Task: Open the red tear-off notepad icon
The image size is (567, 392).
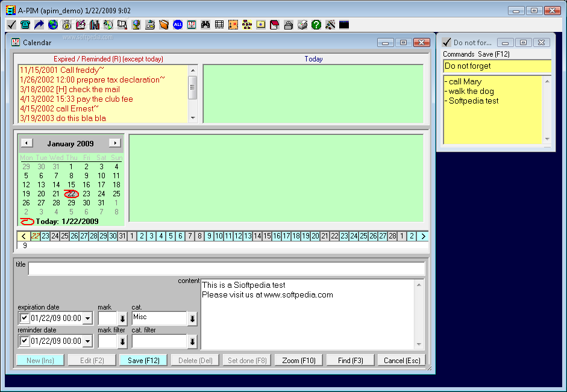Action: pyautogui.click(x=274, y=25)
